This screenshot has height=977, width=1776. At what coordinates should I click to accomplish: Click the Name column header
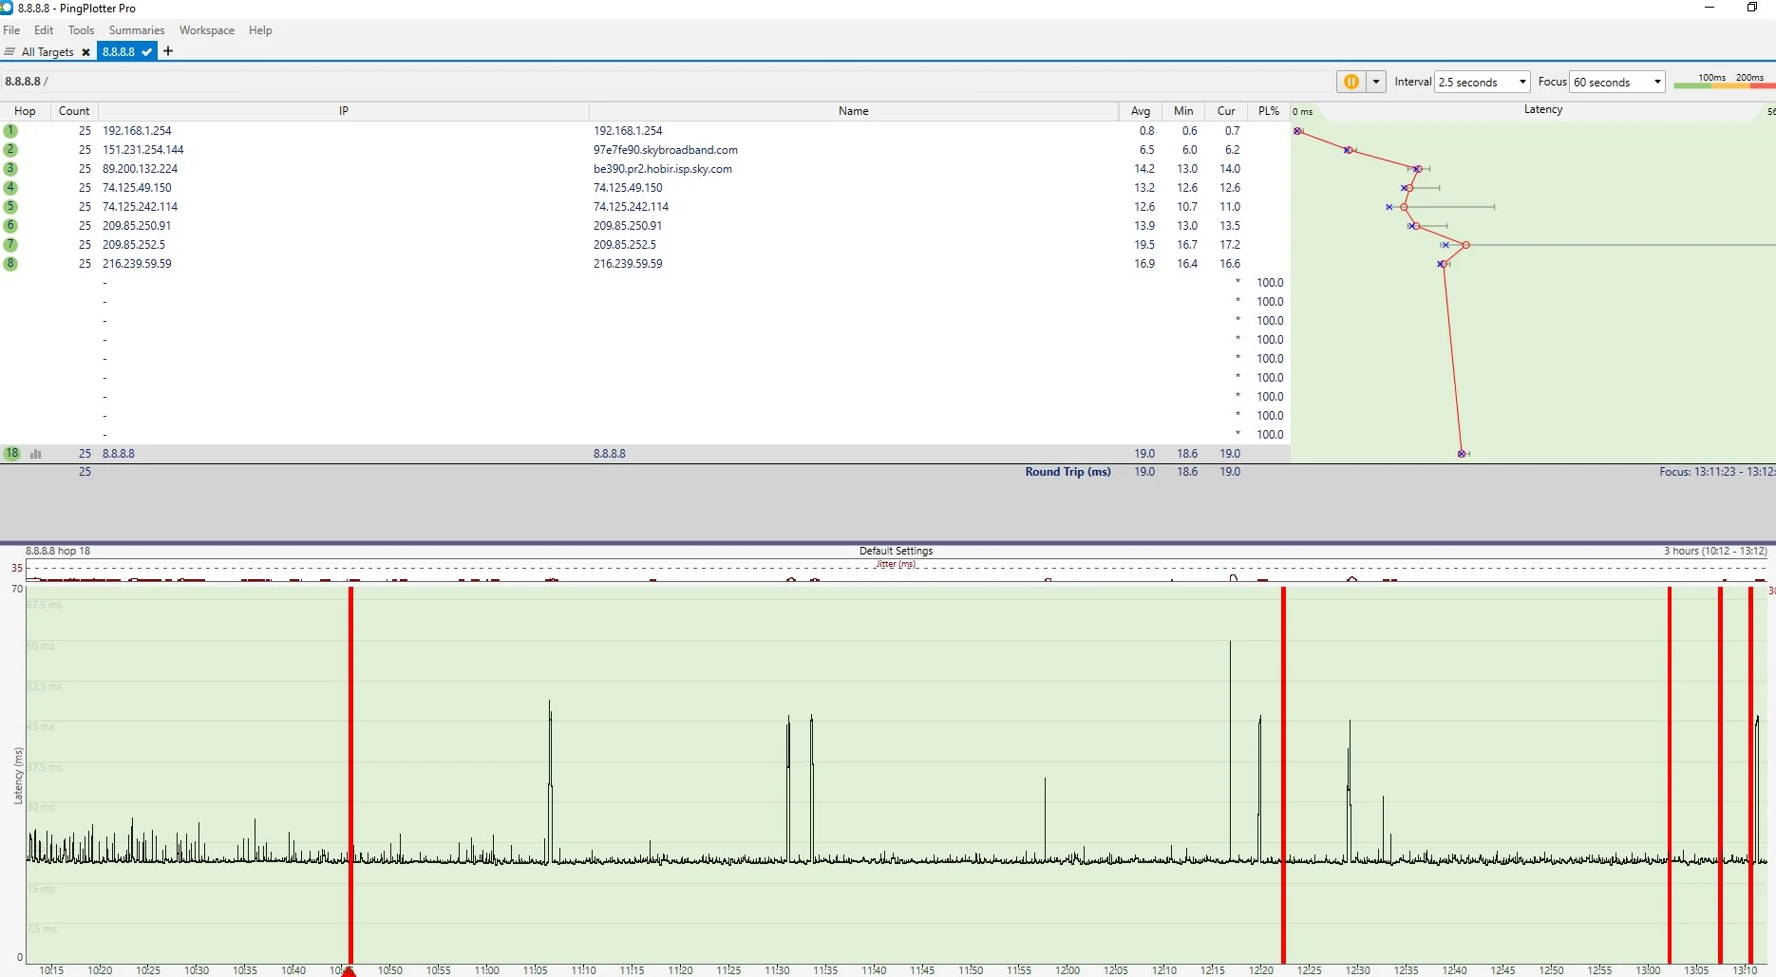click(x=854, y=111)
